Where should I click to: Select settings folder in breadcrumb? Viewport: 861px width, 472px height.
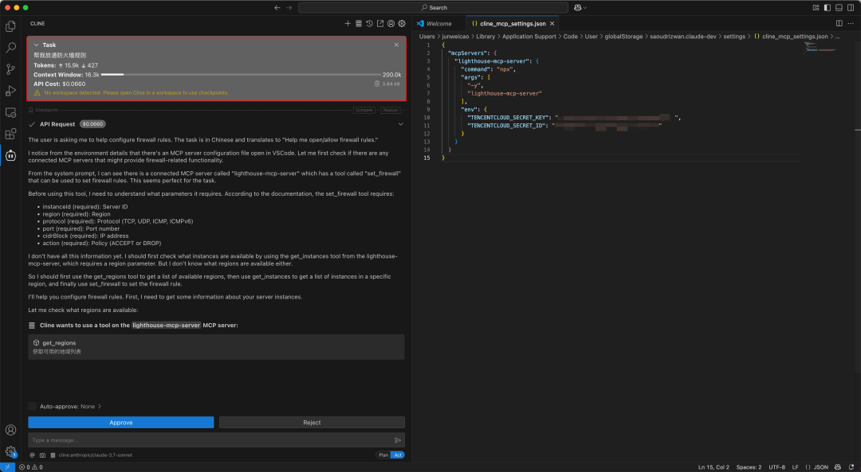(734, 37)
